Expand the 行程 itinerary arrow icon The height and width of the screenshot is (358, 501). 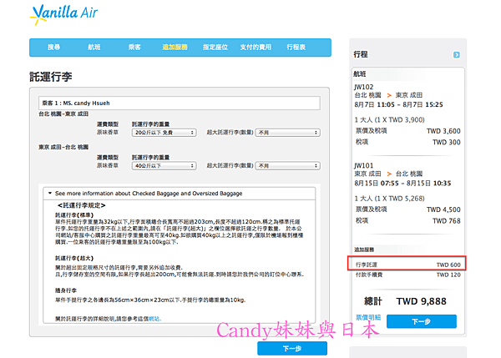tap(456, 55)
